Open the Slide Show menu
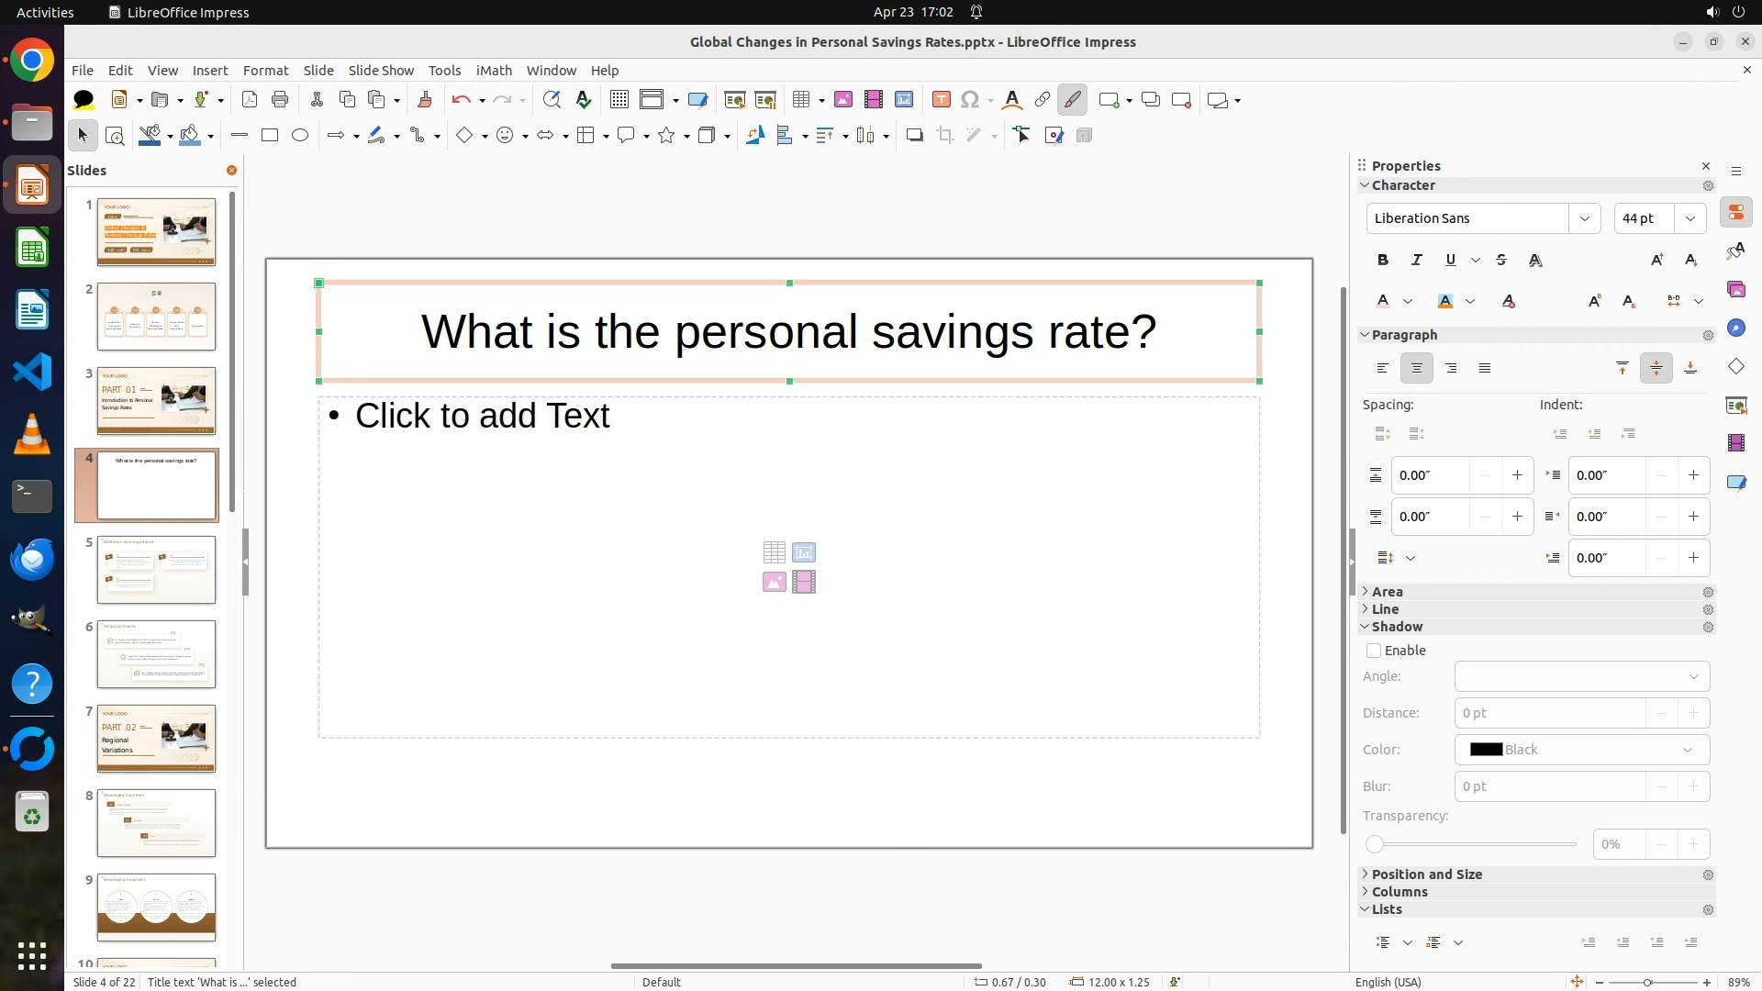The width and height of the screenshot is (1762, 991). [x=381, y=71]
